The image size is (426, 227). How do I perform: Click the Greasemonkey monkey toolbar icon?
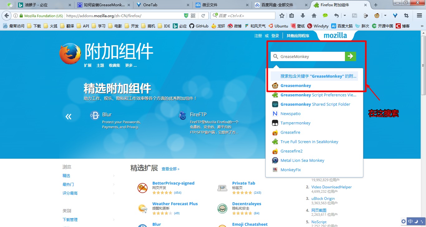[377, 15]
